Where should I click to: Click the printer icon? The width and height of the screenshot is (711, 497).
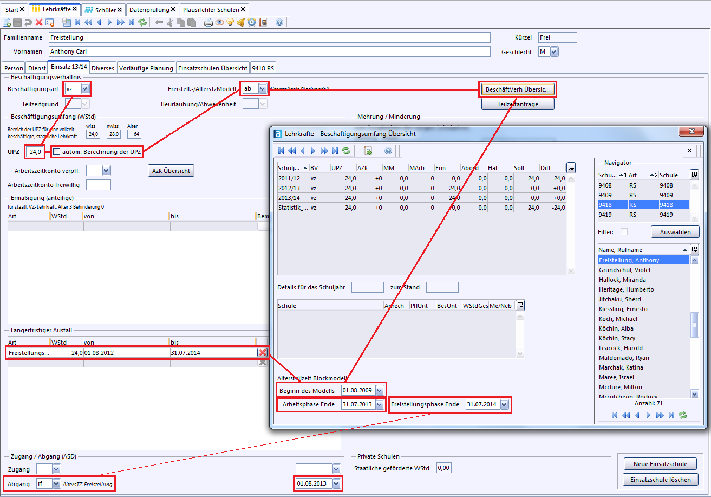208,22
